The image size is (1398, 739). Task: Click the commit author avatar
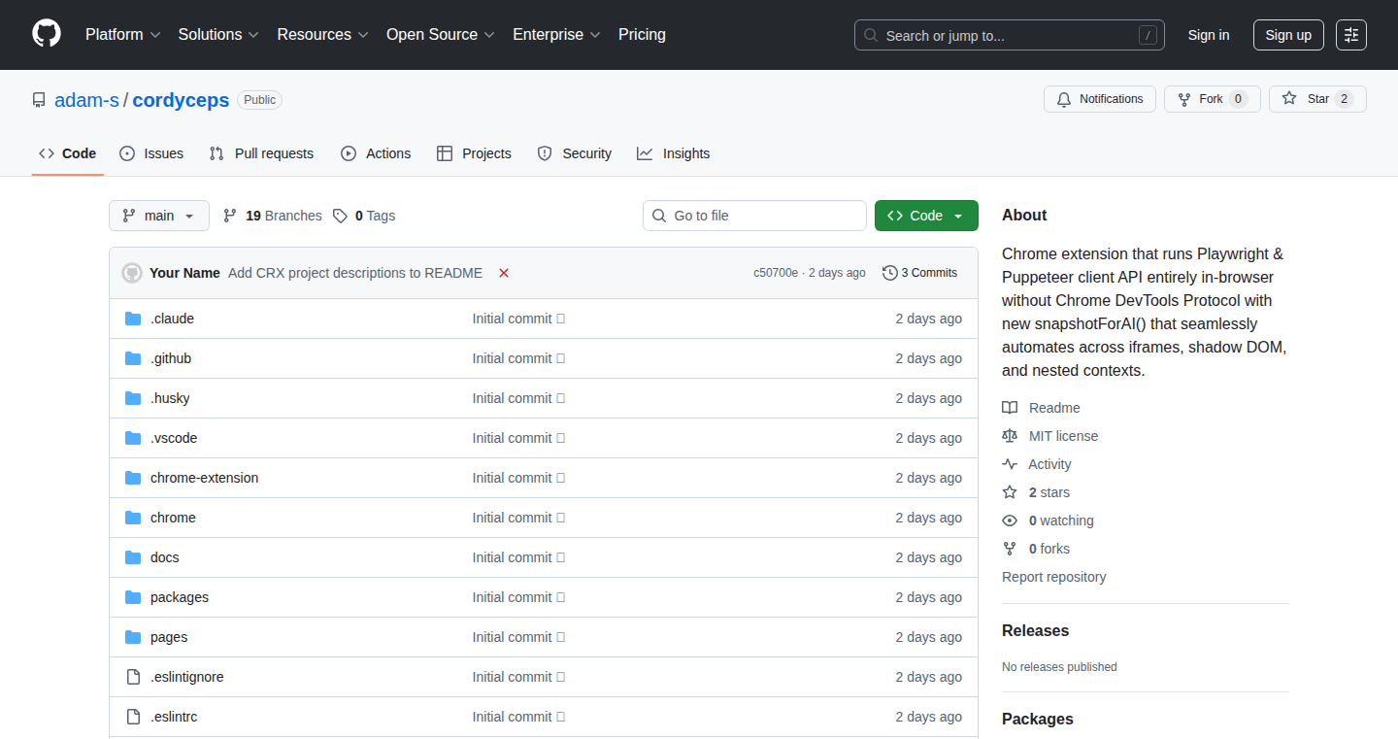(x=132, y=273)
